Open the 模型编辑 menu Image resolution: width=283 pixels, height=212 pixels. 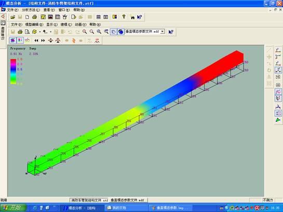(34, 24)
